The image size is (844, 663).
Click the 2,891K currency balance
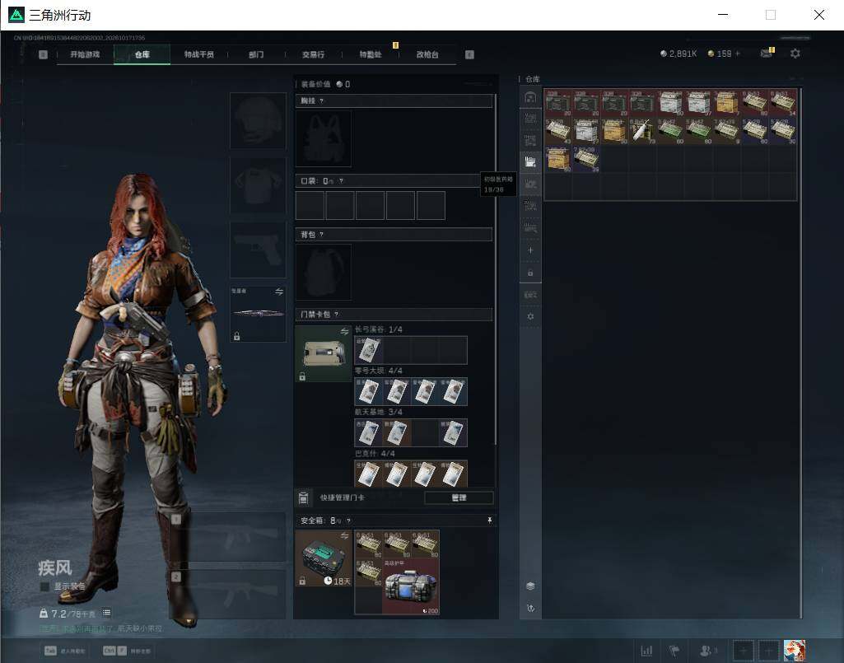click(x=678, y=54)
